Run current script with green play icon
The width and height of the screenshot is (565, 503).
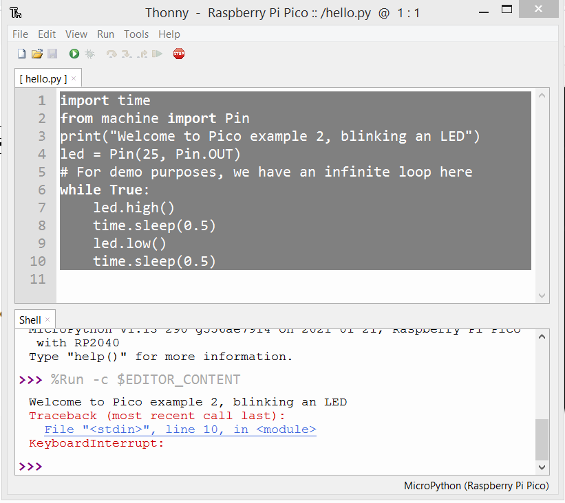click(x=74, y=54)
